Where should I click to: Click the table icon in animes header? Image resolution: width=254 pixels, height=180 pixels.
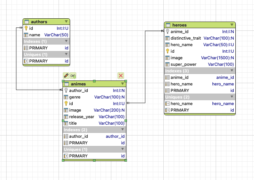click(66, 84)
